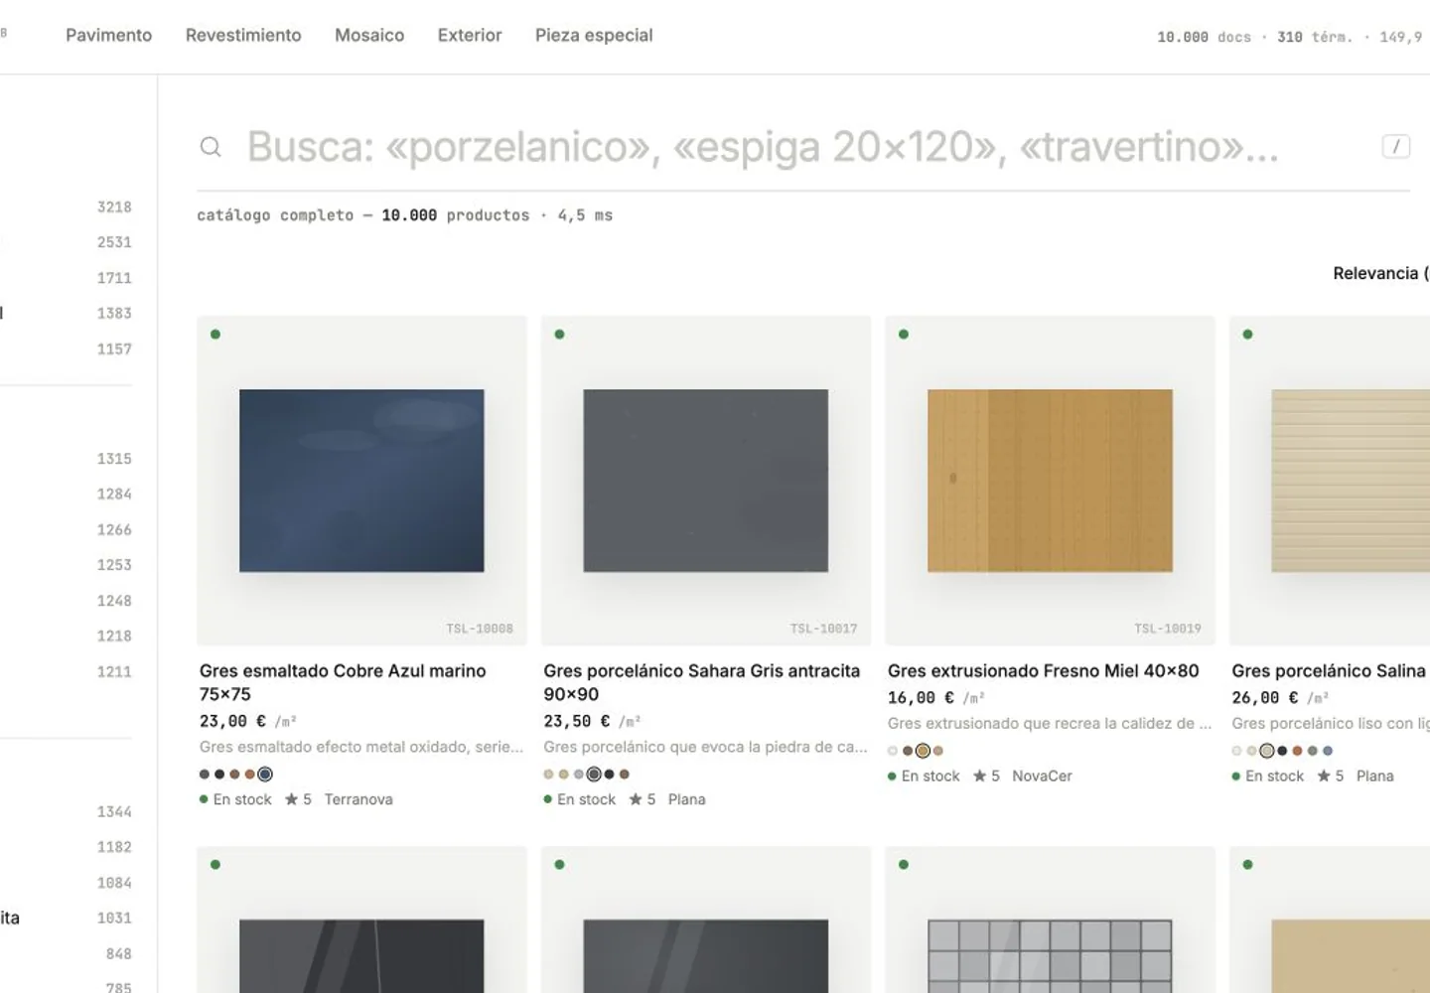This screenshot has width=1430, height=993.
Task: Open Gres esmaltado Cobre Azul marino 75×75 title
Action: click(343, 682)
